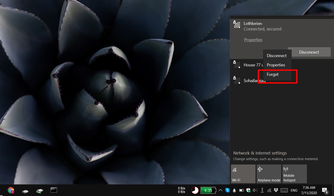Open Wi-Fi quick action tile

243,174
